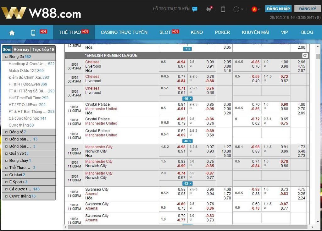The width and height of the screenshot is (322, 231).
Task: Open the KHUYẾN MÃI promotions menu
Action: tap(255, 32)
